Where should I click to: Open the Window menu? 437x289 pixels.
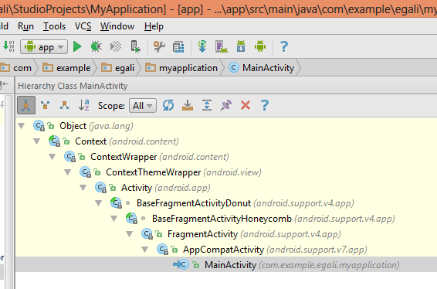click(x=117, y=26)
